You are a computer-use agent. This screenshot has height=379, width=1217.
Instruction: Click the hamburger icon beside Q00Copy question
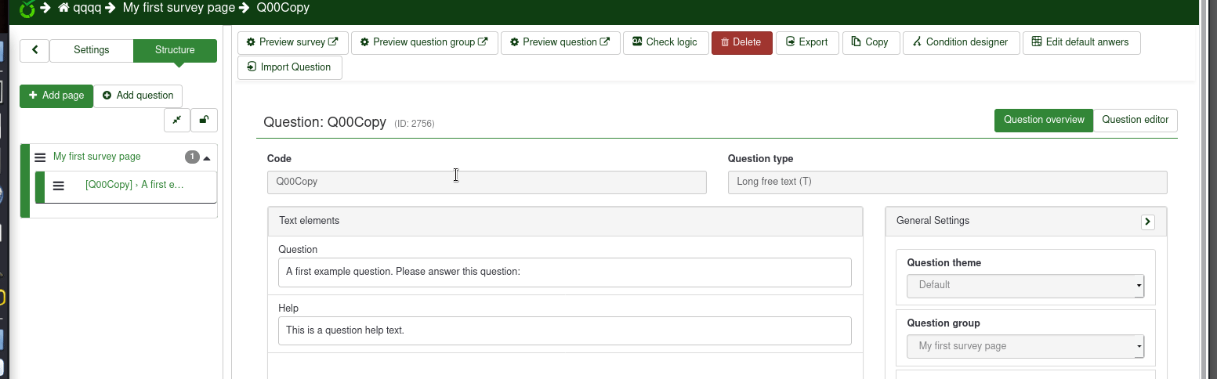point(58,186)
